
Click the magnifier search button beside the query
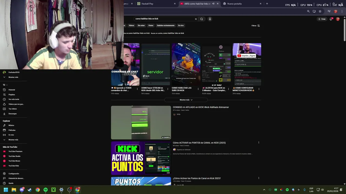(x=201, y=19)
